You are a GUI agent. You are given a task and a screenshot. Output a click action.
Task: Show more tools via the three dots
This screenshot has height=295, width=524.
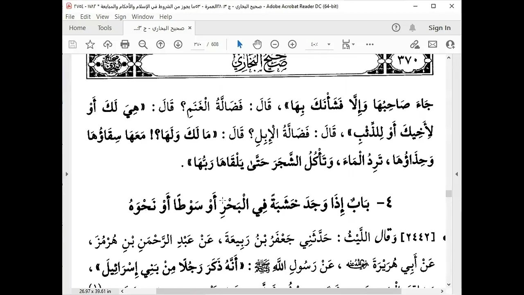click(370, 44)
